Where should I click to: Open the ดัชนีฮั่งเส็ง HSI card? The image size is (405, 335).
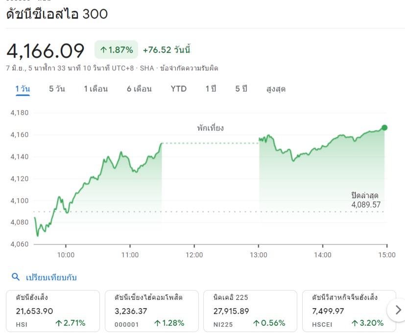coord(53,310)
